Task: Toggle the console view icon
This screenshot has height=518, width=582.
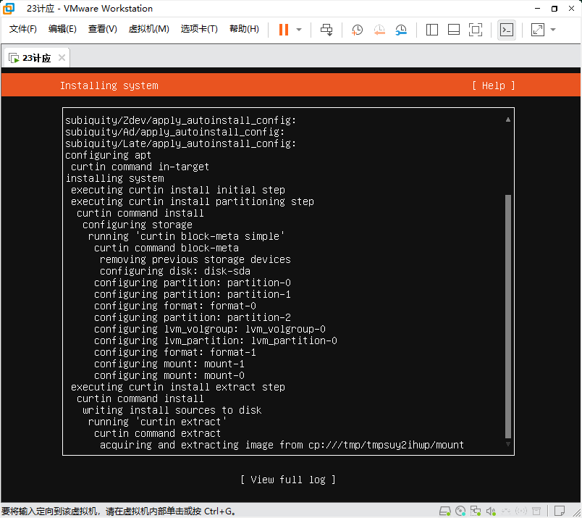Action: 507,30
